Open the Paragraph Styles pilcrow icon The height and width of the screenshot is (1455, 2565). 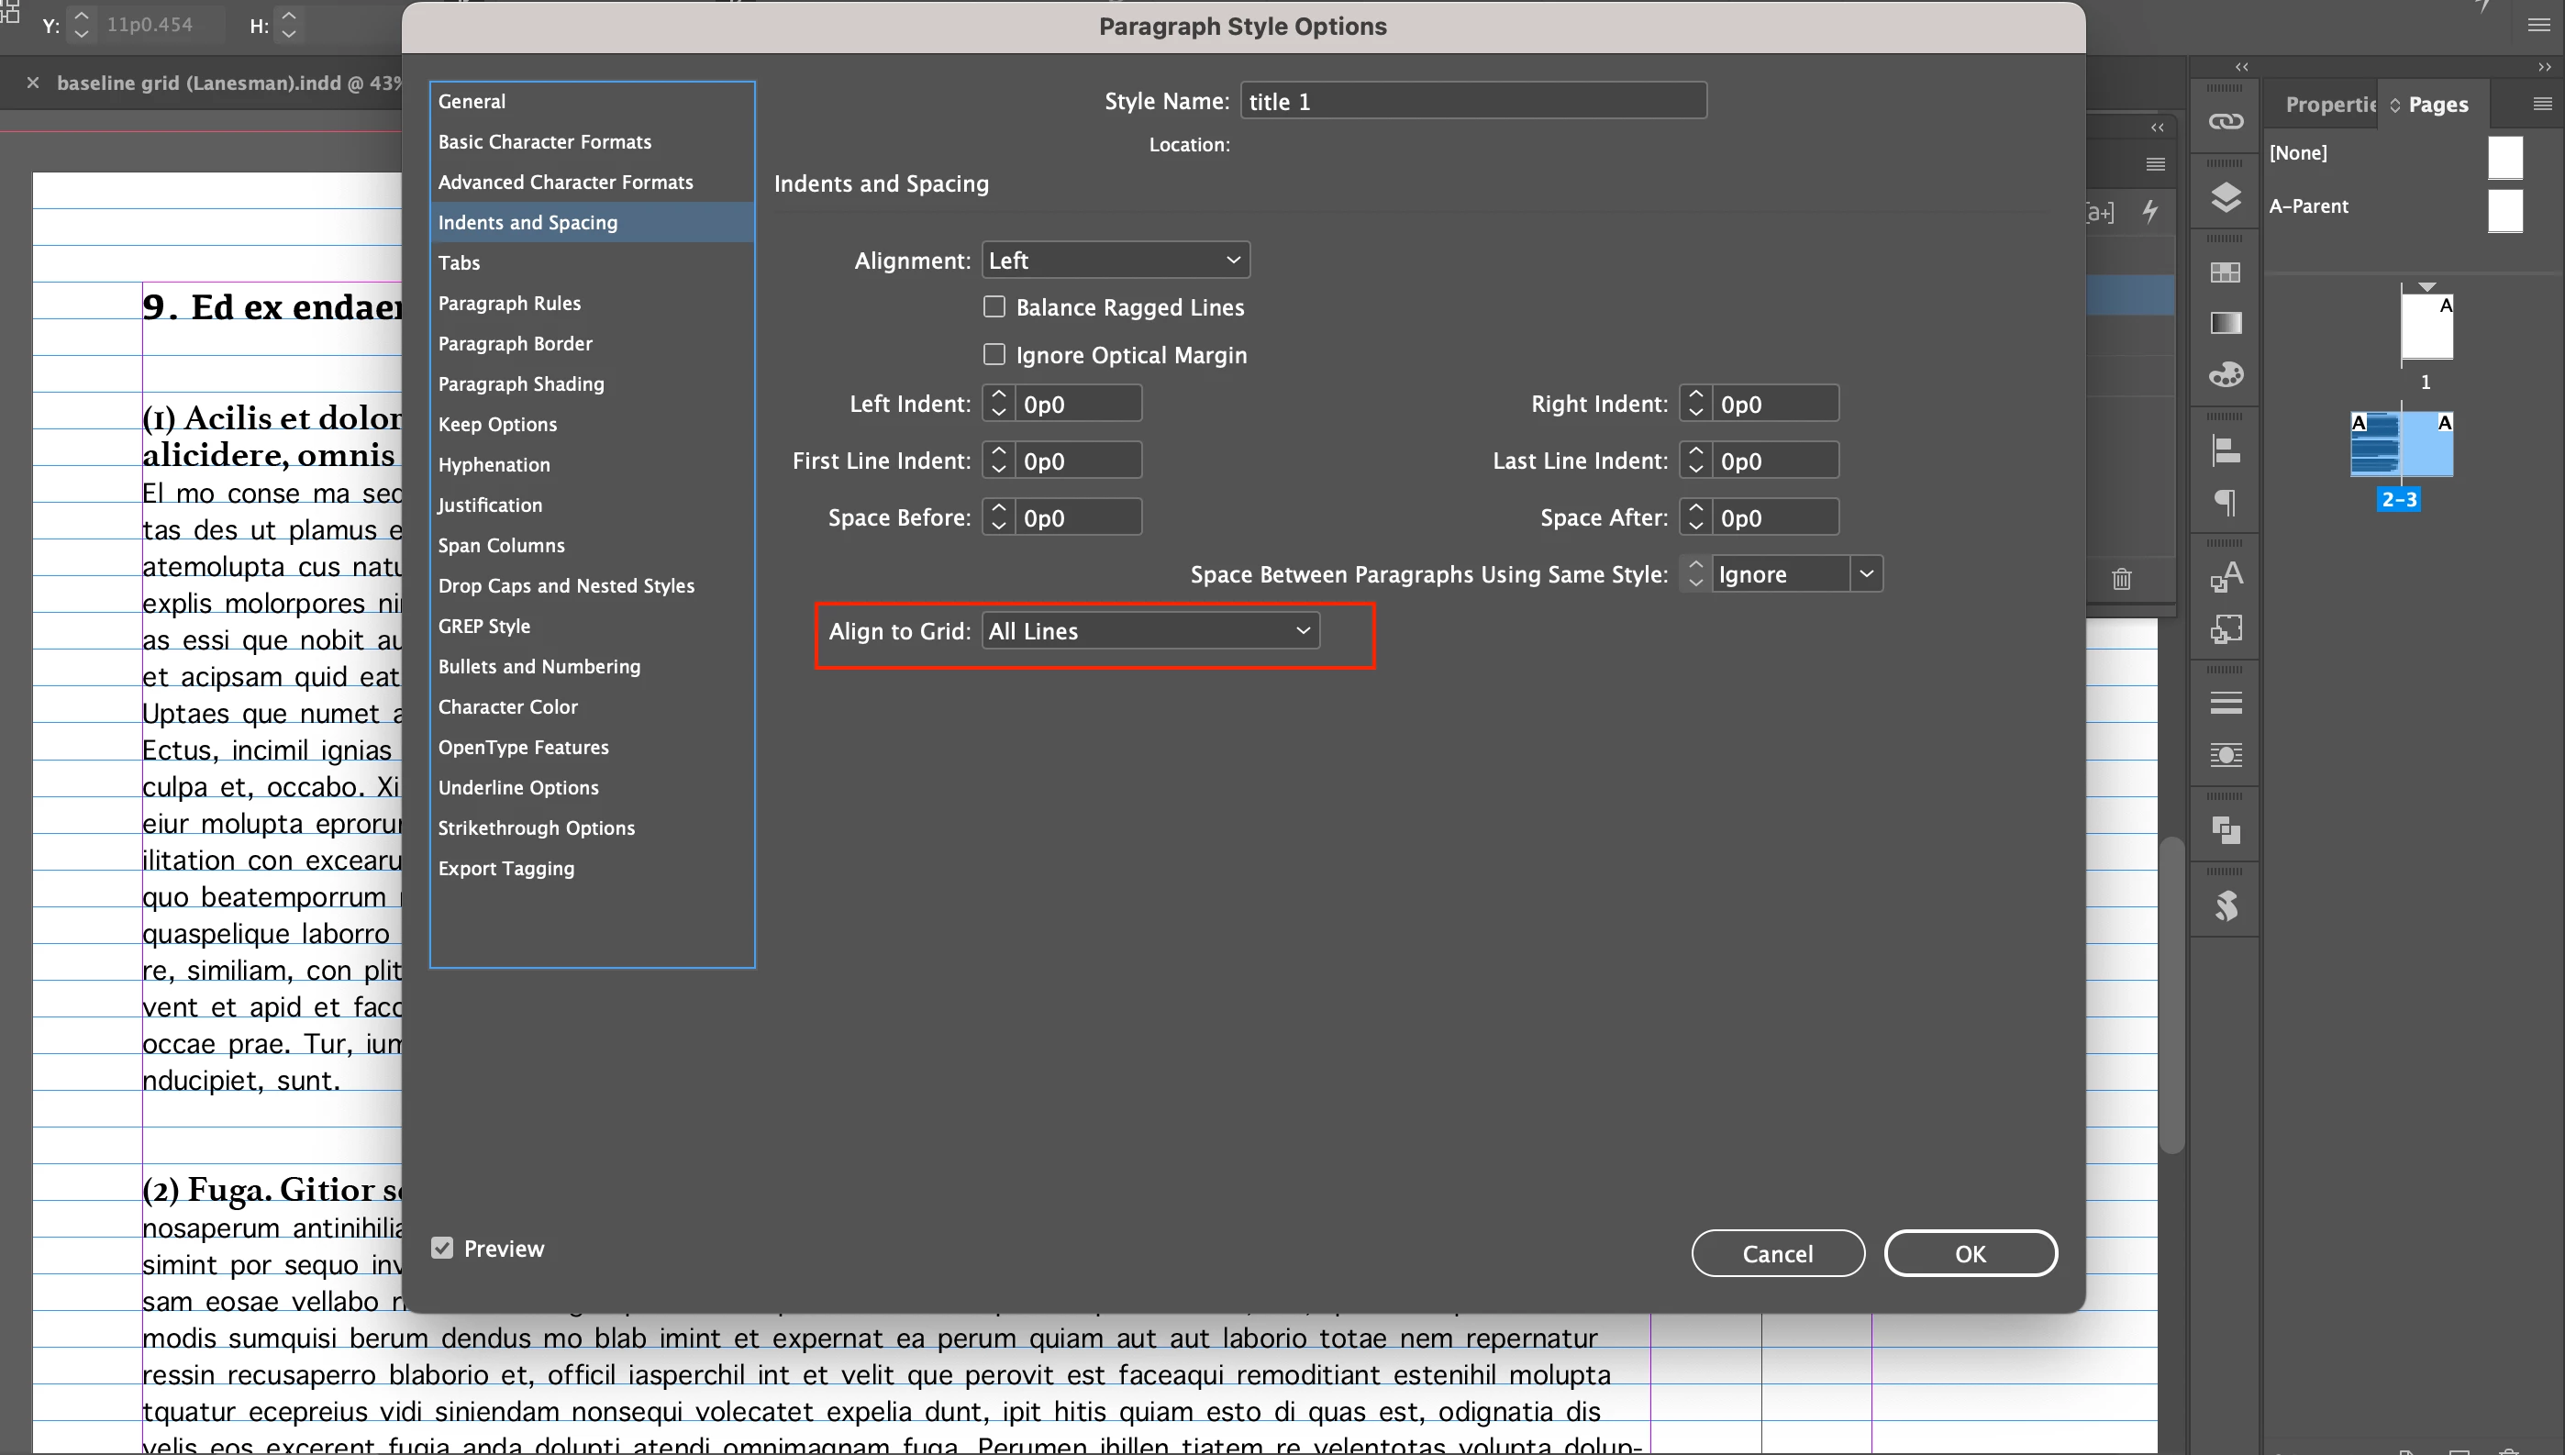point(2226,502)
